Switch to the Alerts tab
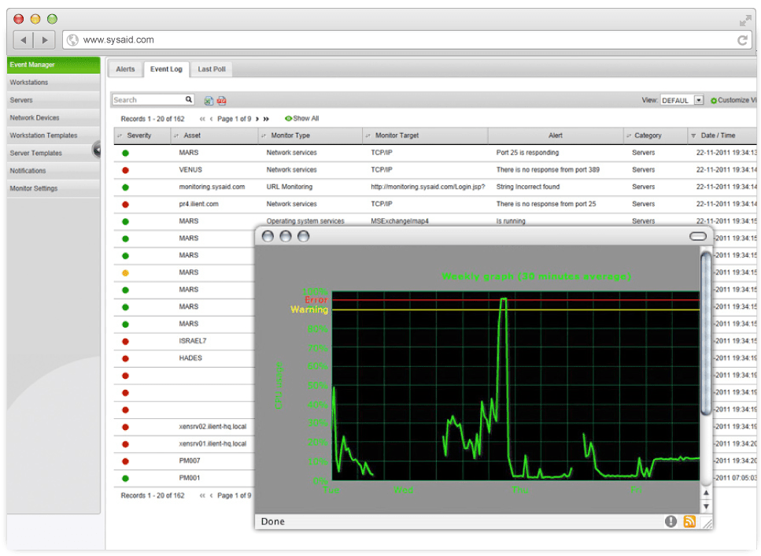The height and width of the screenshot is (556, 761). 125,69
